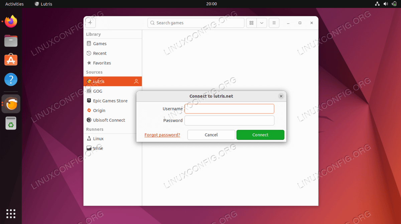Viewport: 401px width, 224px height.
Task: Click the GOG logo icon
Action: [x=89, y=91]
